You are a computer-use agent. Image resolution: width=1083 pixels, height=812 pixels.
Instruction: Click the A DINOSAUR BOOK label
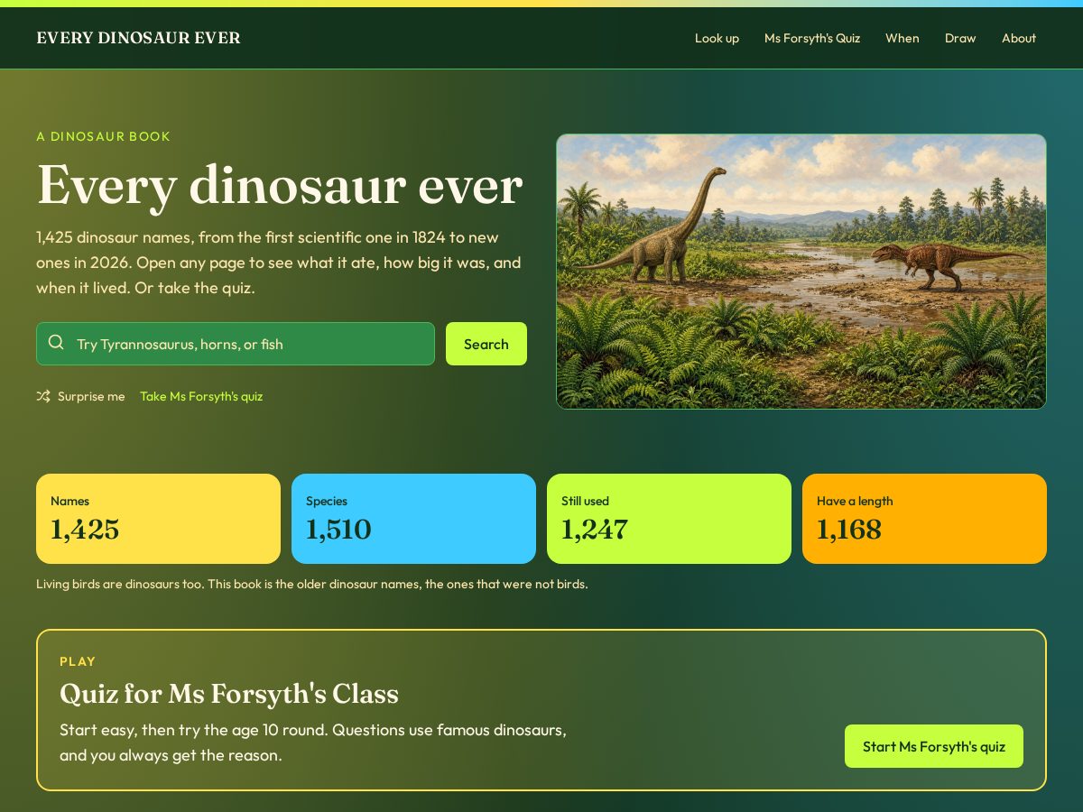[104, 136]
